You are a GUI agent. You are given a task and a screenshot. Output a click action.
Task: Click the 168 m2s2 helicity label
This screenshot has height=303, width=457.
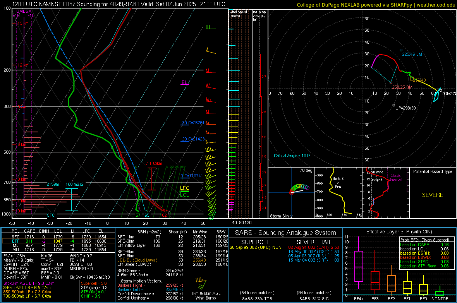point(75,184)
